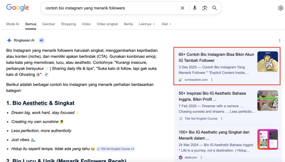
Task: Click '1. Bio Aesthetic & Singkat' heading
Action: click(40, 103)
